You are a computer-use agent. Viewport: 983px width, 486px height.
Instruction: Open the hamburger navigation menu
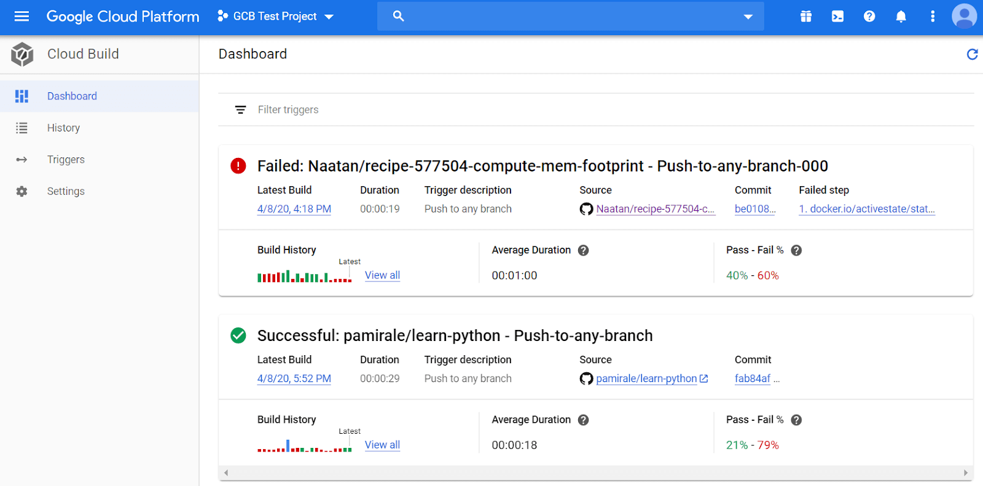pos(22,17)
